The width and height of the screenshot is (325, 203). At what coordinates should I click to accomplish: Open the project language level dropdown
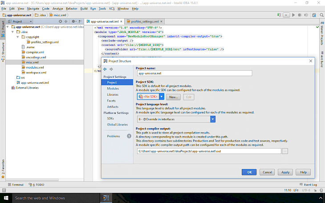pos(213,119)
